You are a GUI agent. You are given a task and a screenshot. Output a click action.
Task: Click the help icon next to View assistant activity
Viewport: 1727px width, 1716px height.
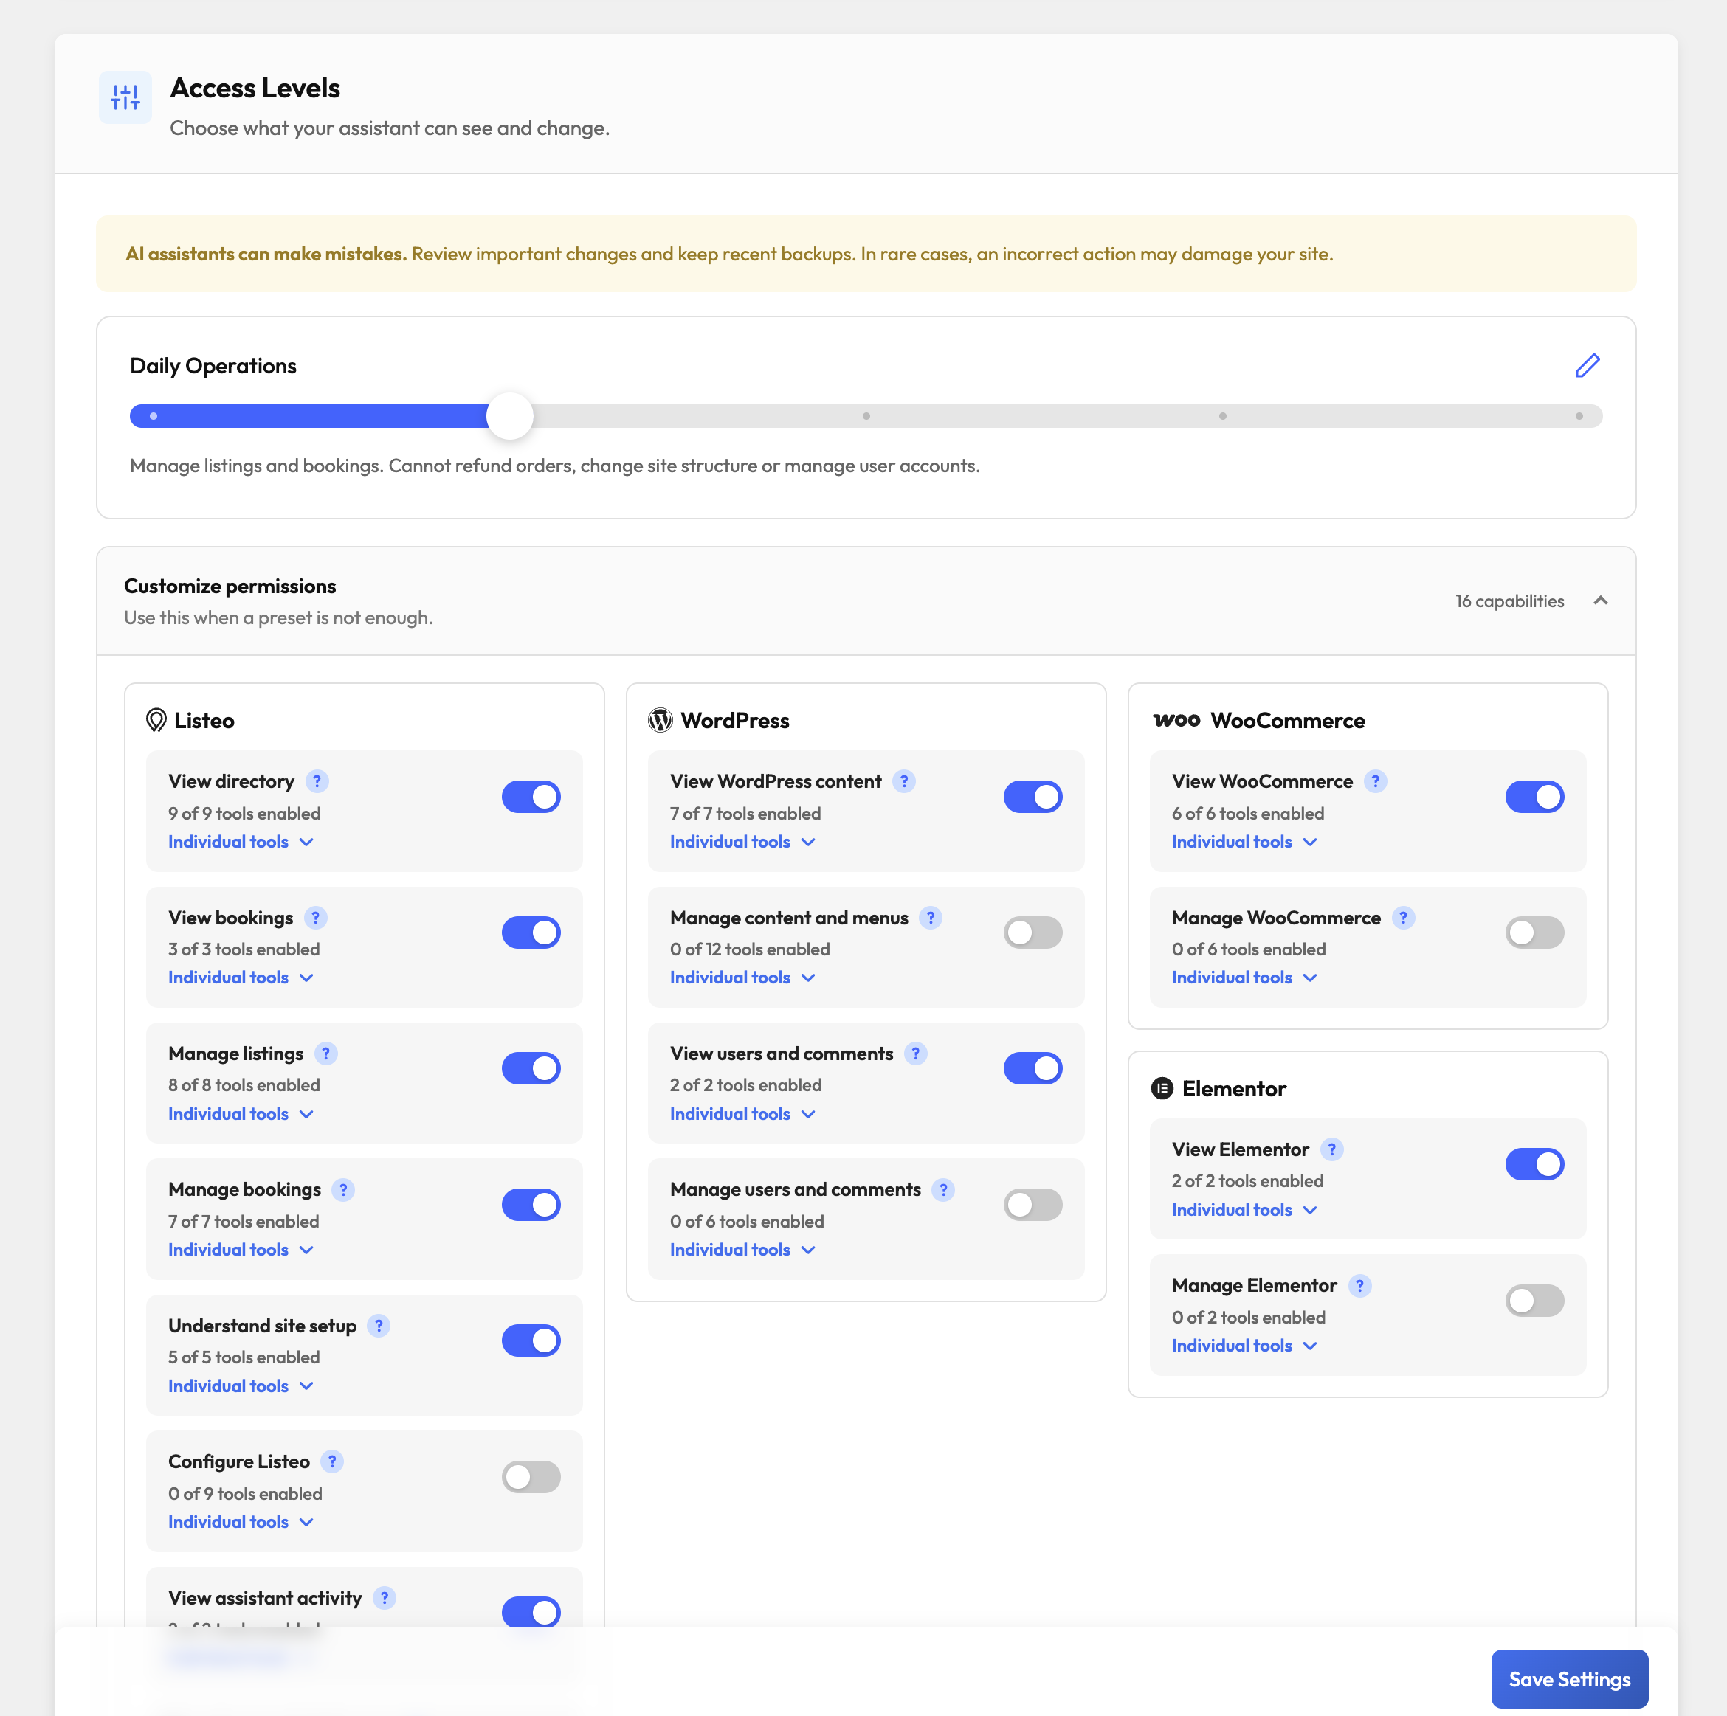(x=385, y=1598)
